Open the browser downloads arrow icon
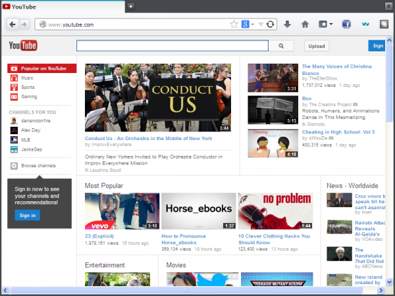The height and width of the screenshot is (296, 395). click(x=288, y=24)
